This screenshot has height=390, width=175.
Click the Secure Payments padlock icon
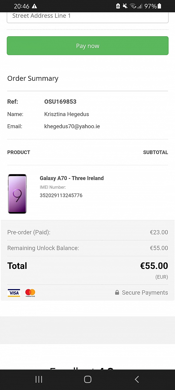[117, 292]
